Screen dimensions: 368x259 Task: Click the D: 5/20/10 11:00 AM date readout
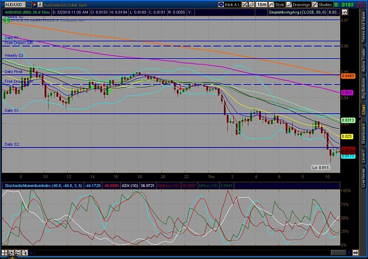click(x=70, y=12)
